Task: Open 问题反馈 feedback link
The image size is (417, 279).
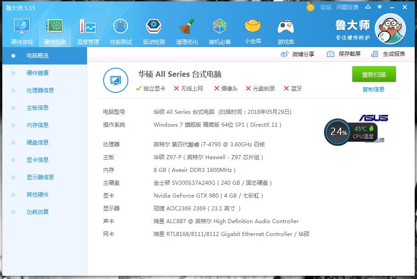Action: coord(347,7)
